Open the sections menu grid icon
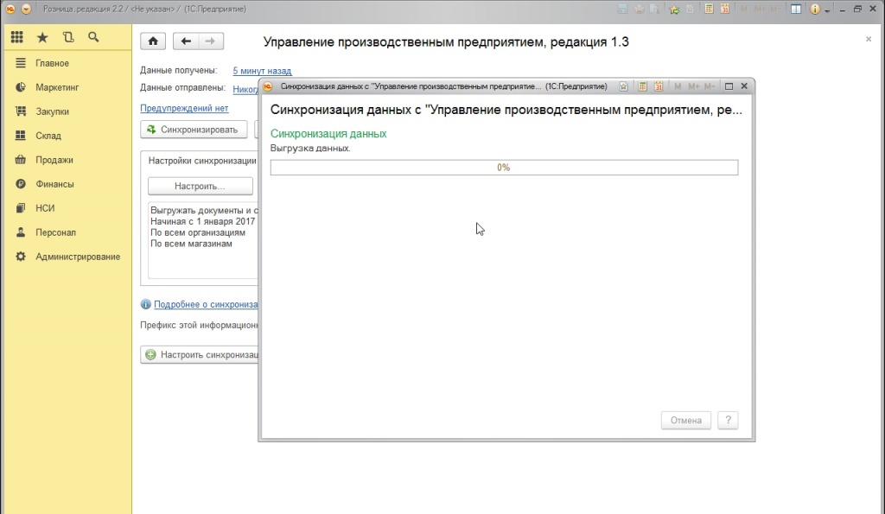This screenshot has height=514, width=885. pos(16,38)
